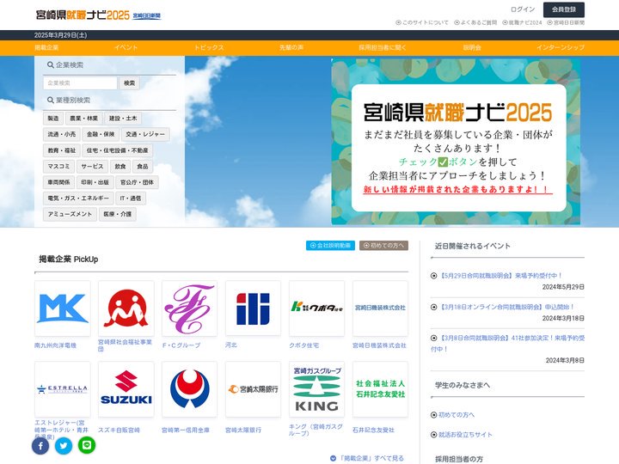Open the トピックス menu item
The width and height of the screenshot is (619, 464).
click(209, 48)
